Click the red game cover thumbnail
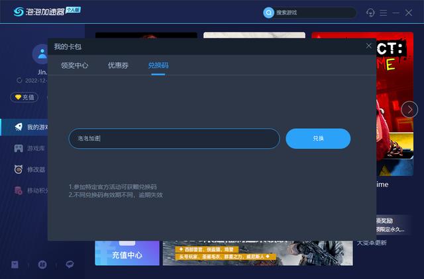This screenshot has width=424, height=279. point(395,104)
